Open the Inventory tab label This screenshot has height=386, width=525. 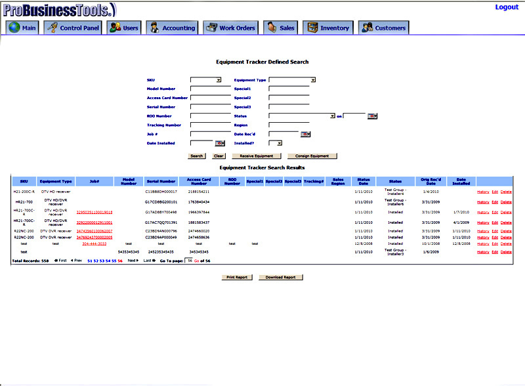335,28
